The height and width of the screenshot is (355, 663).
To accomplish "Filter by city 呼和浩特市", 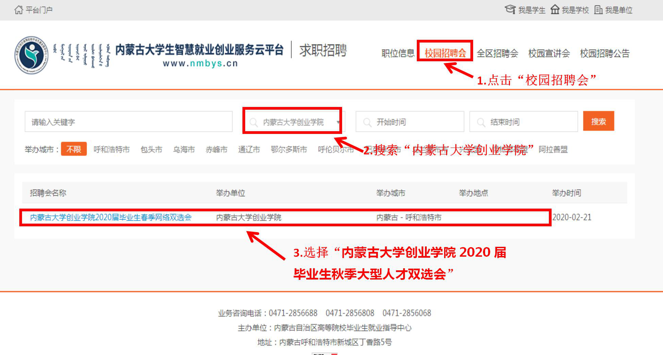I will tap(112, 149).
